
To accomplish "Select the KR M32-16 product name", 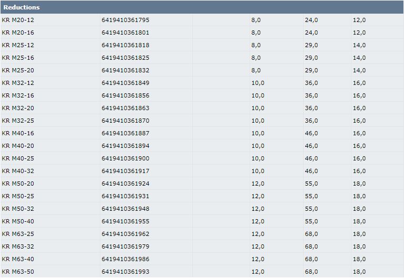I will pyautogui.click(x=18, y=95).
